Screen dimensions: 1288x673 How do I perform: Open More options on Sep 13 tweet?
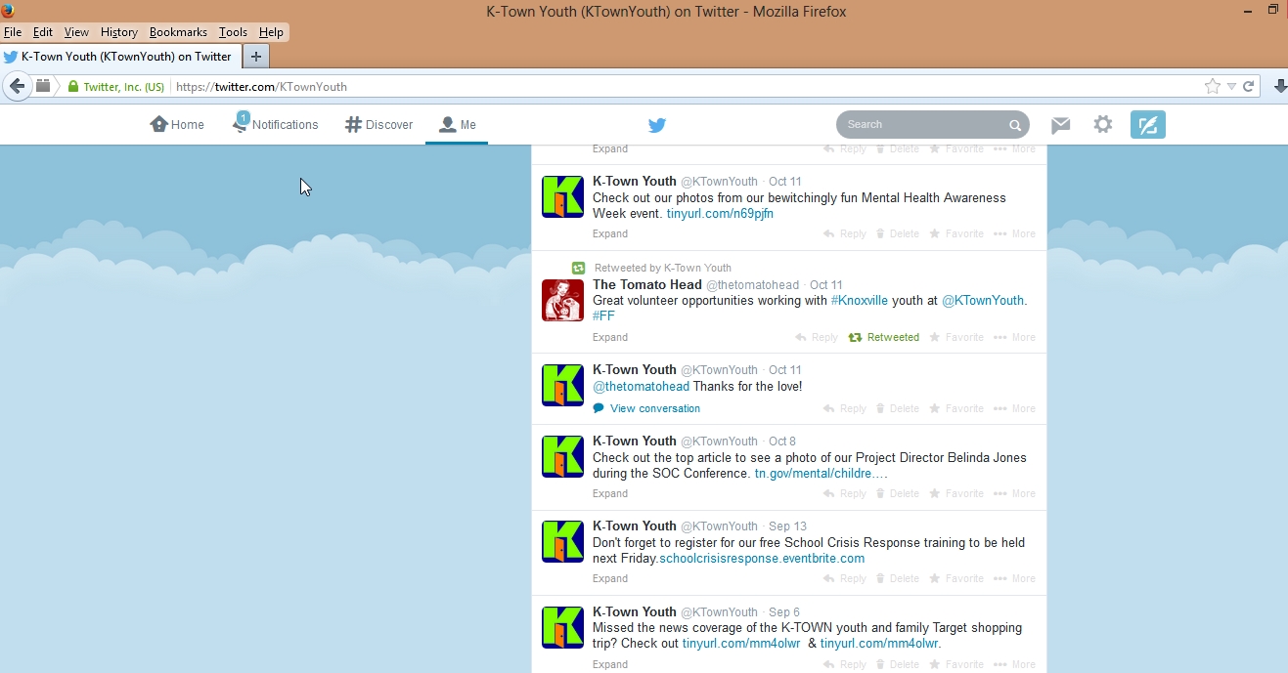click(1014, 578)
